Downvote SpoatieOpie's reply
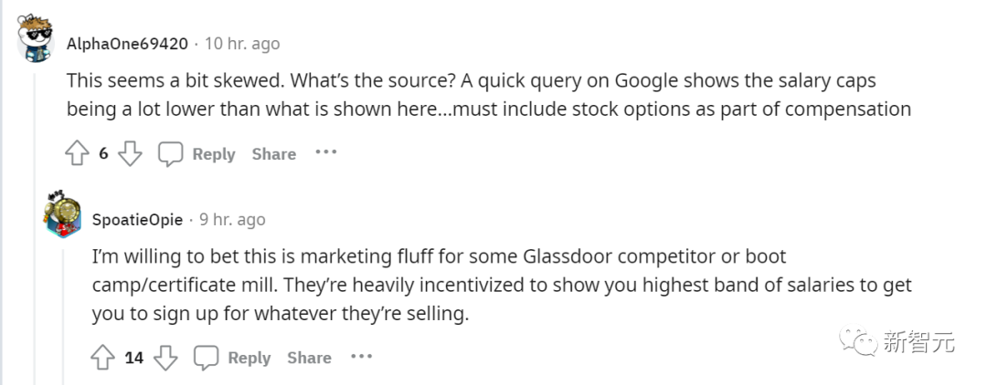The image size is (987, 385). (x=165, y=358)
